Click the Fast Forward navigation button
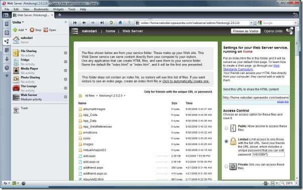Viewport: 303px width, 190px height. [102, 22]
